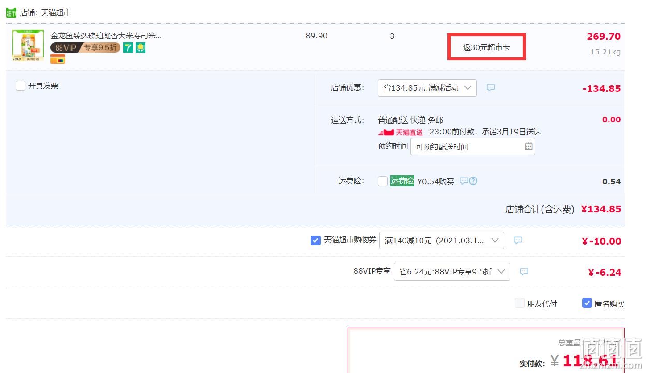This screenshot has height=373, width=646.
Task: Open the calendar icon in delivery time field
Action: tap(528, 146)
